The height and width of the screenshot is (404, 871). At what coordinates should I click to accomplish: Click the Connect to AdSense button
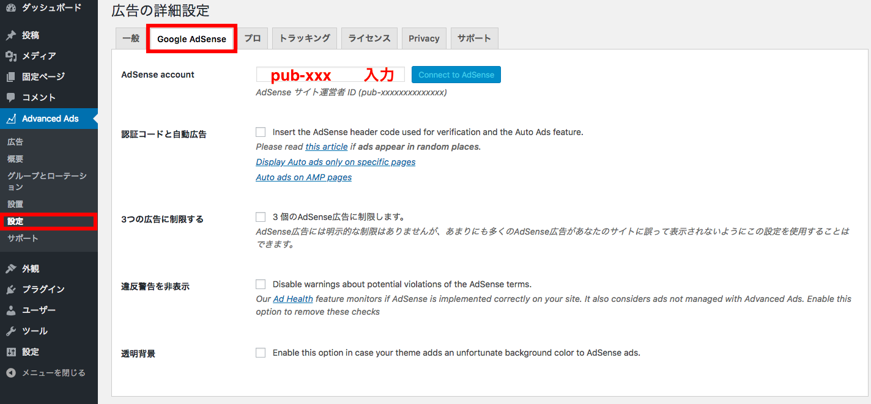456,75
